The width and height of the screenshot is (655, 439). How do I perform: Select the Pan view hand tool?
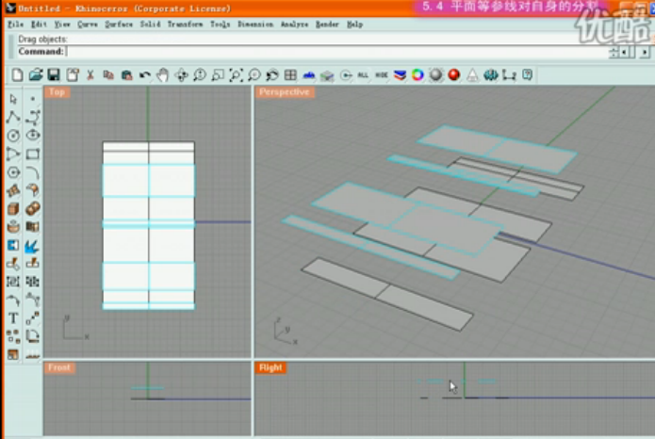coord(162,74)
